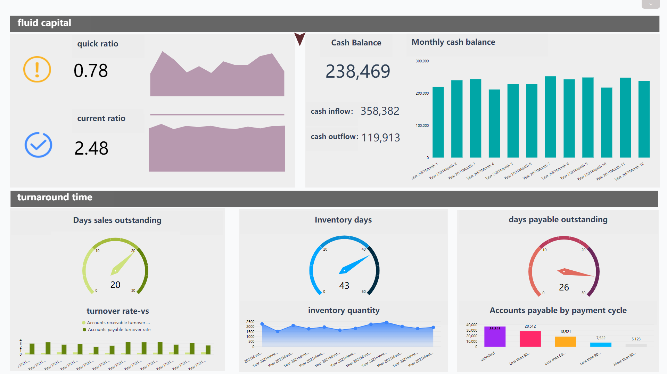Click the last dark green turnover bar
This screenshot has height=374, width=667.
[x=208, y=350]
